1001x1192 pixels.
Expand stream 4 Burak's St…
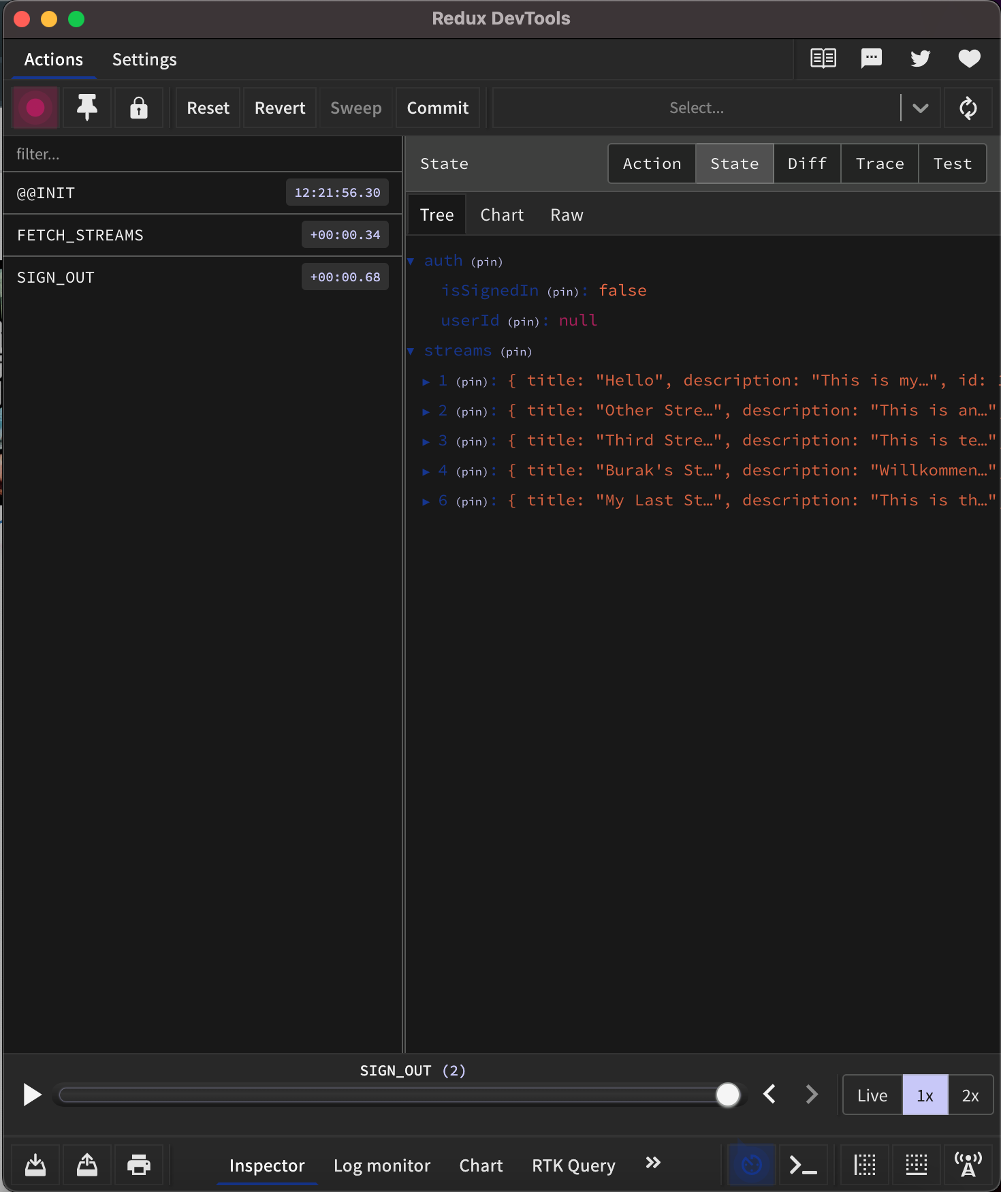[x=426, y=471]
